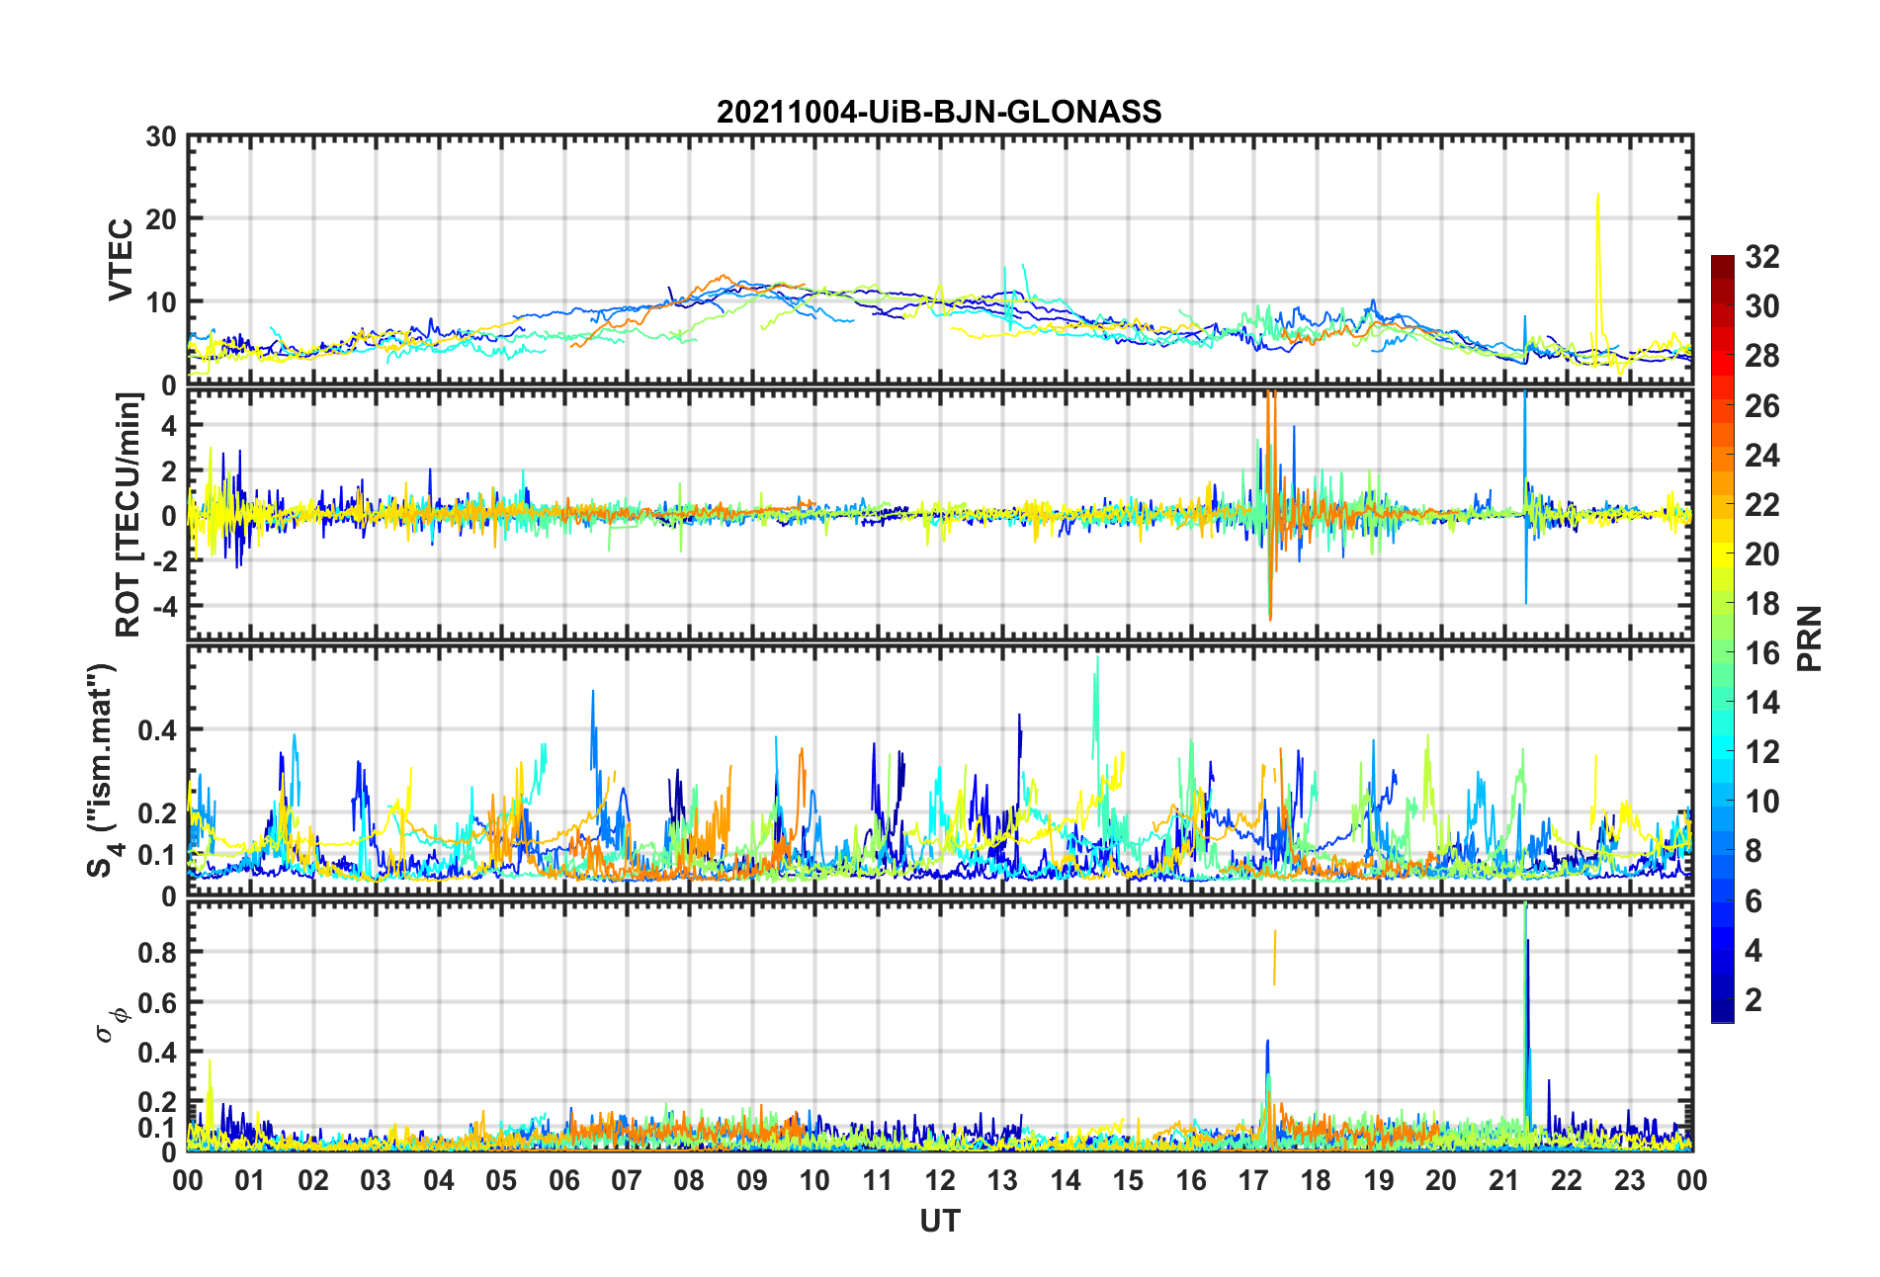The height and width of the screenshot is (1277, 1880).
Task: Click x-axis tick label 17
Action: point(1253,1180)
